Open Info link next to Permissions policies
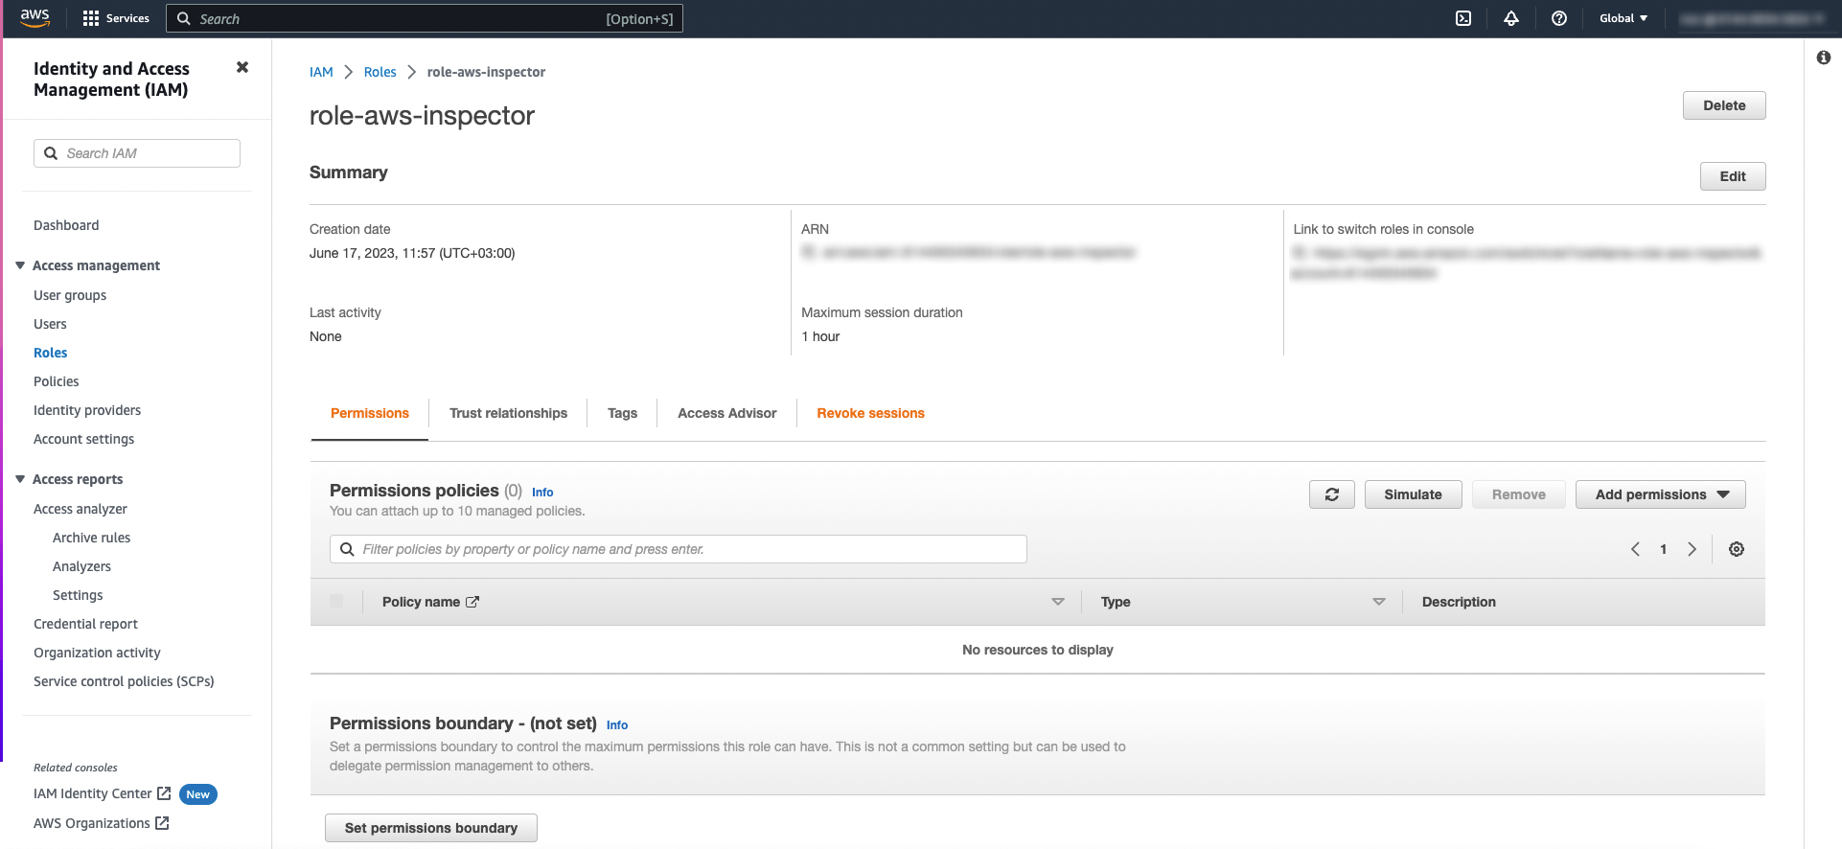 click(x=542, y=493)
